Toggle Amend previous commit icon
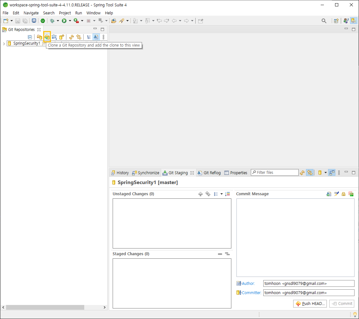The height and width of the screenshot is (319, 359). coord(329,194)
